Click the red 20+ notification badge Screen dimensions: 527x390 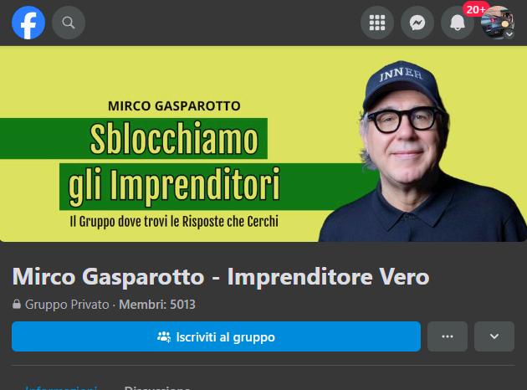[475, 9]
